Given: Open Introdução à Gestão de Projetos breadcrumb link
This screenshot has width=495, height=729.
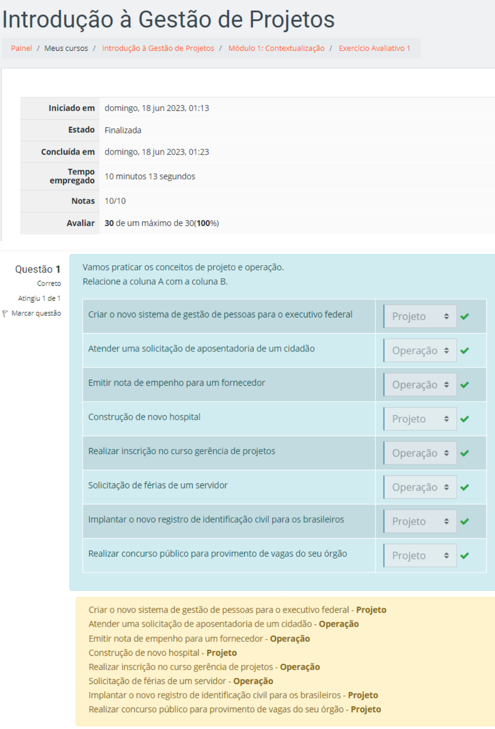Looking at the screenshot, I should tap(158, 48).
